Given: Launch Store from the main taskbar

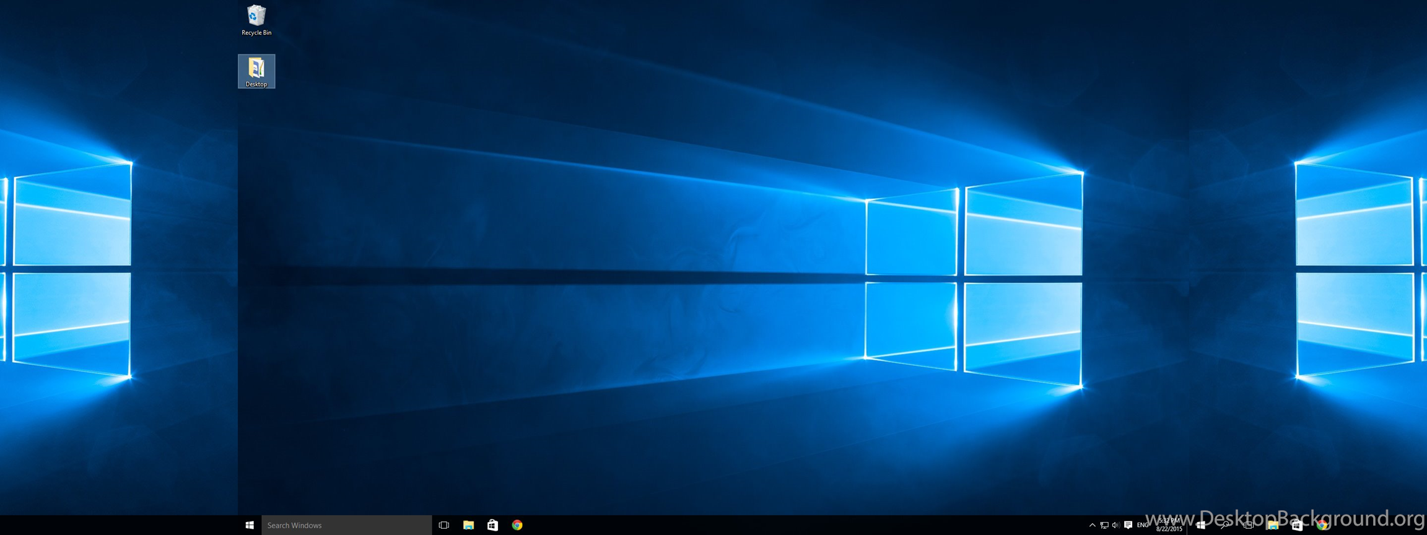Looking at the screenshot, I should coord(492,525).
